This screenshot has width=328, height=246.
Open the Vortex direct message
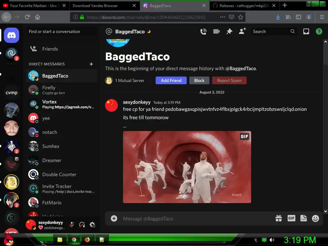point(62,104)
